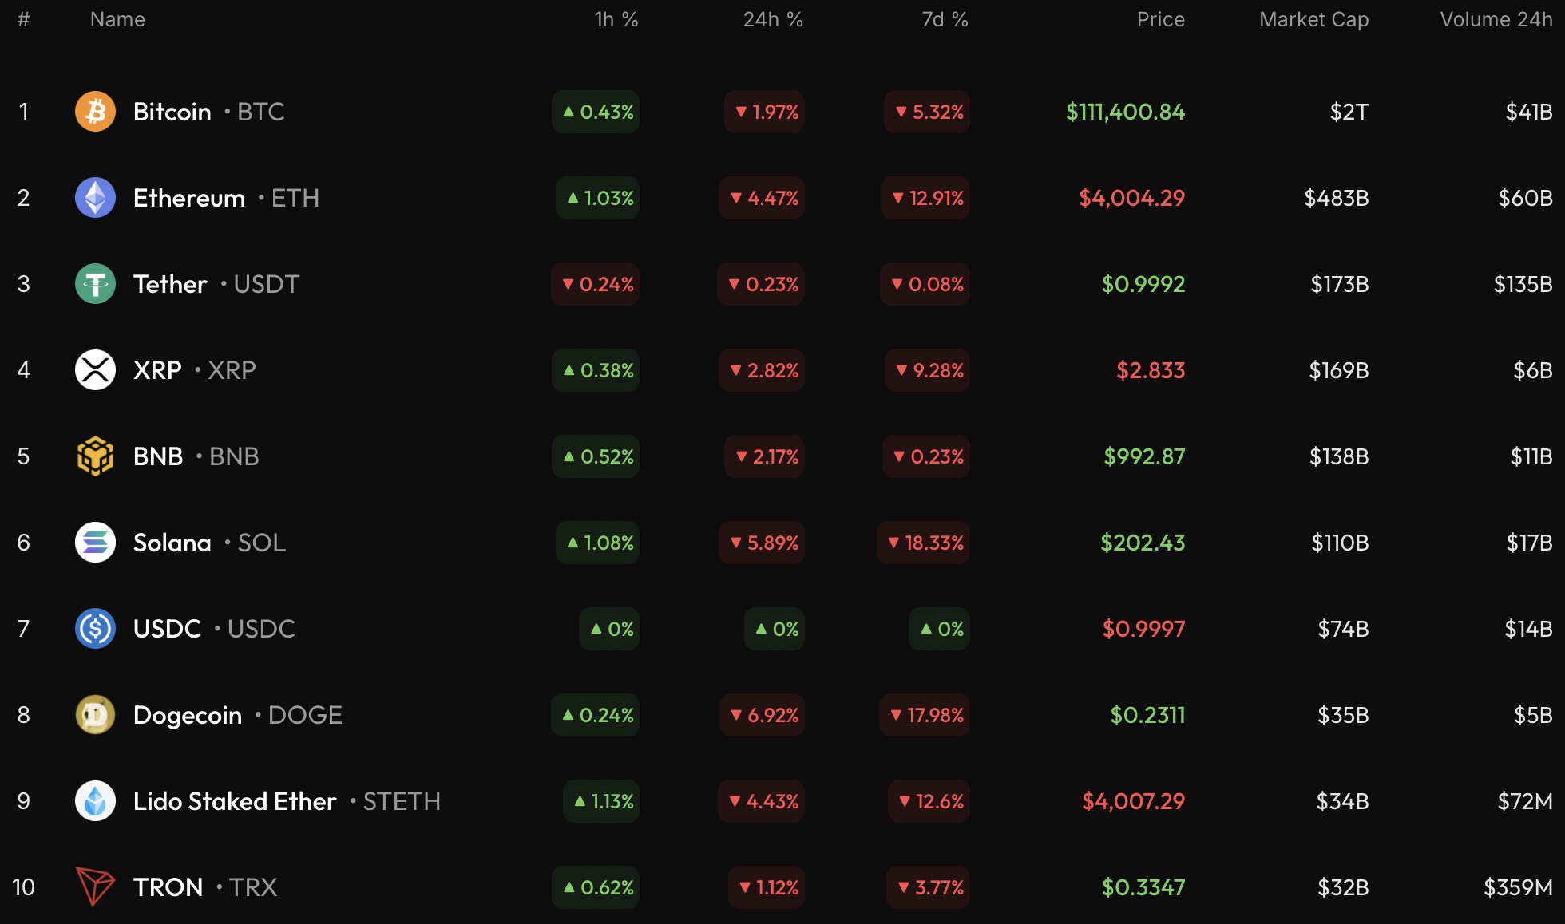Screen dimensions: 1565x924
Task: Sort by the Volume 24h column header
Action: (x=1496, y=19)
